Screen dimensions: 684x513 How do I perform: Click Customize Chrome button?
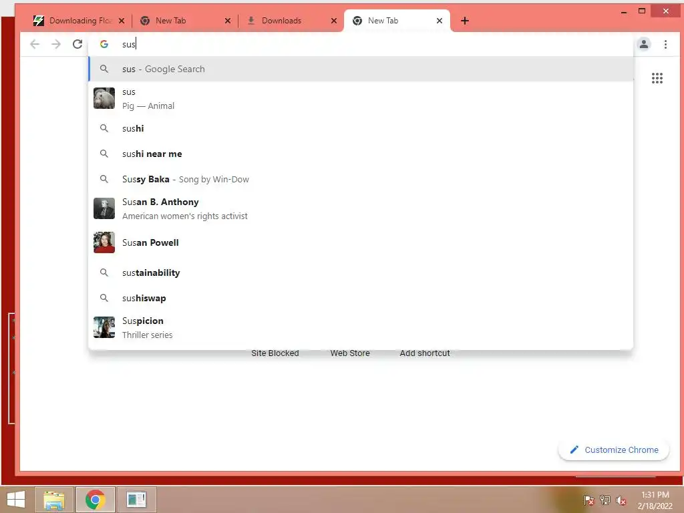tap(613, 450)
